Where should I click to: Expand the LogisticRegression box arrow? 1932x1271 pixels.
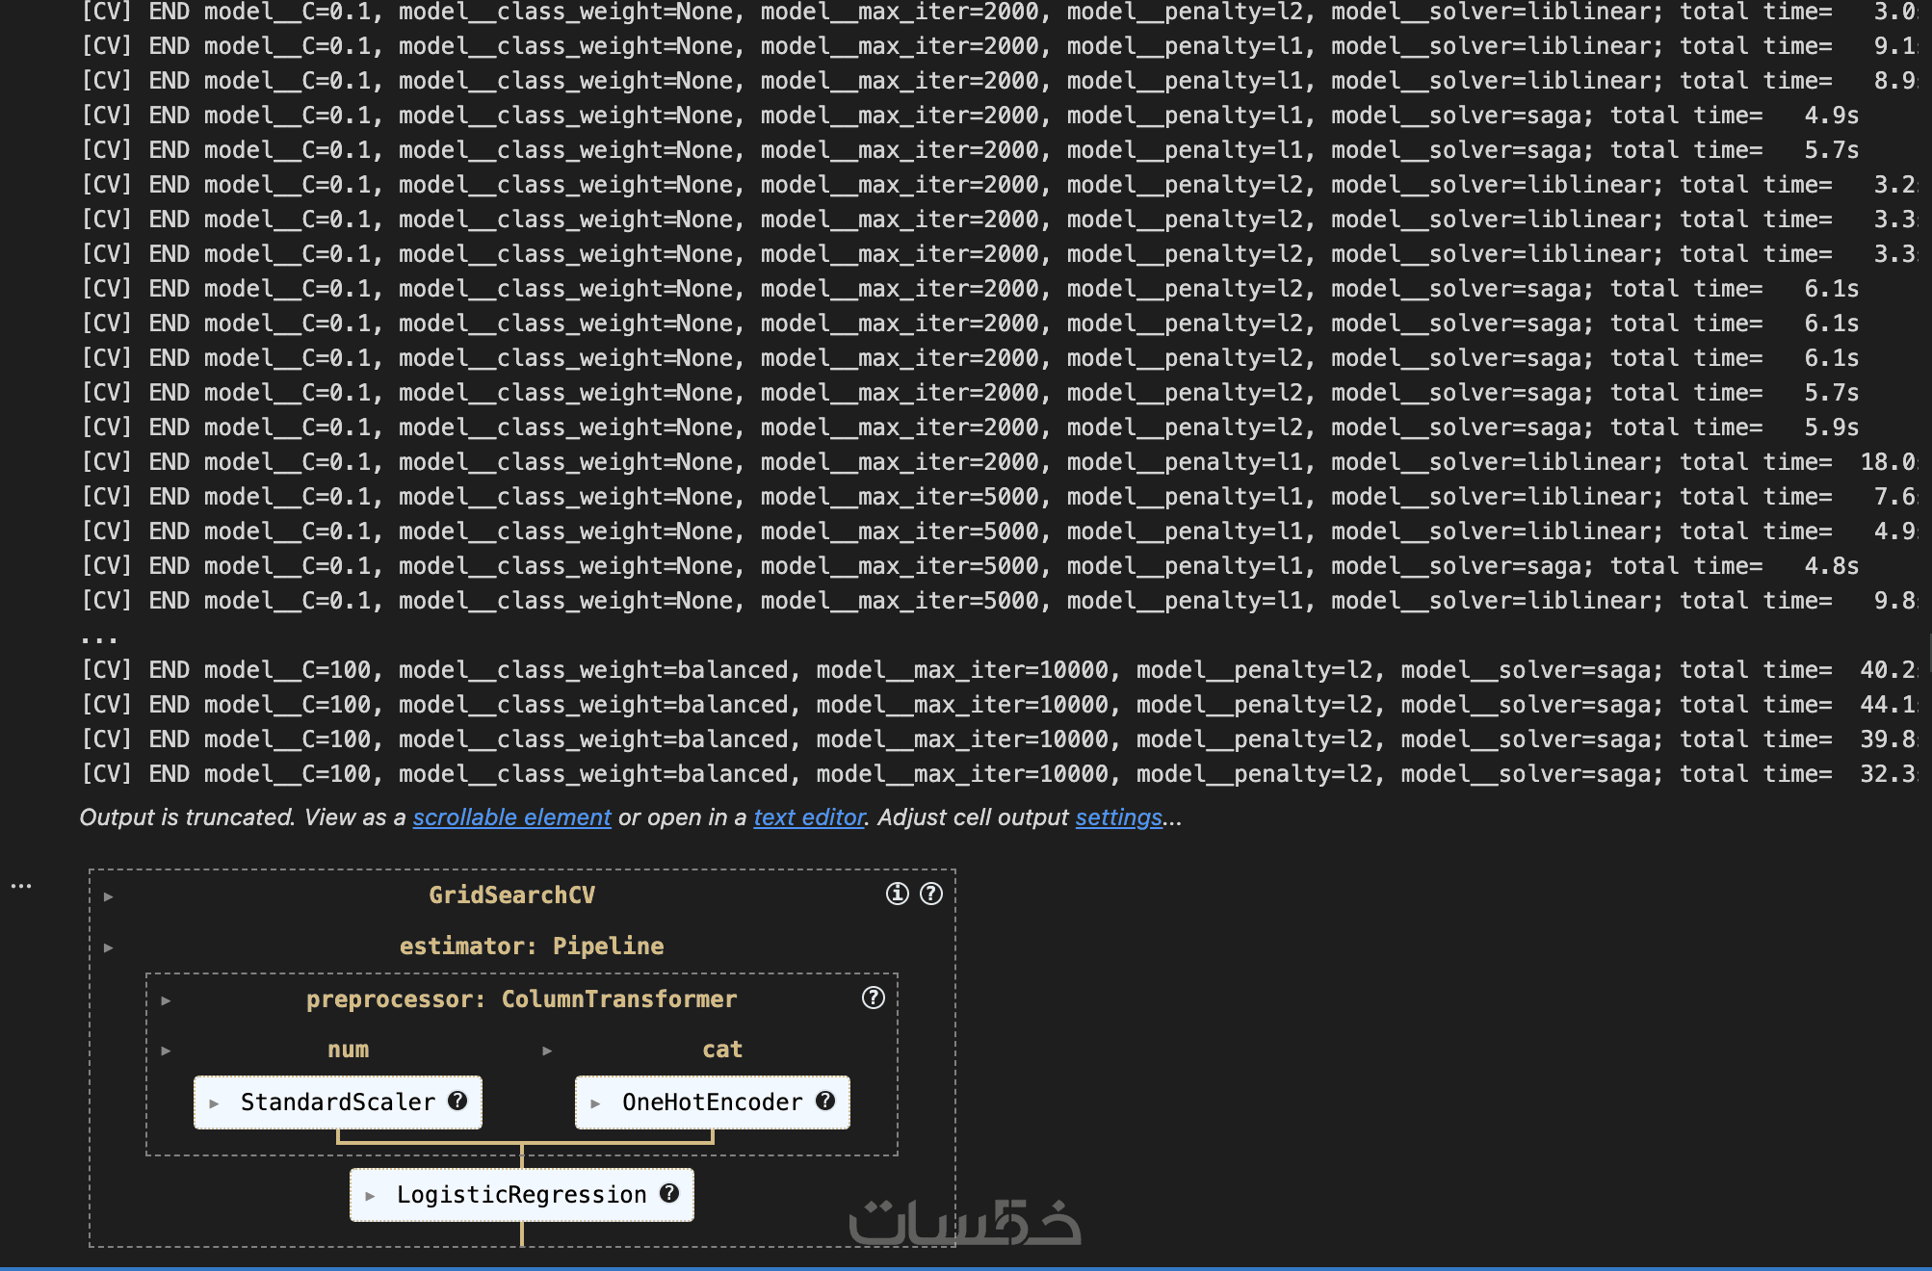point(371,1196)
